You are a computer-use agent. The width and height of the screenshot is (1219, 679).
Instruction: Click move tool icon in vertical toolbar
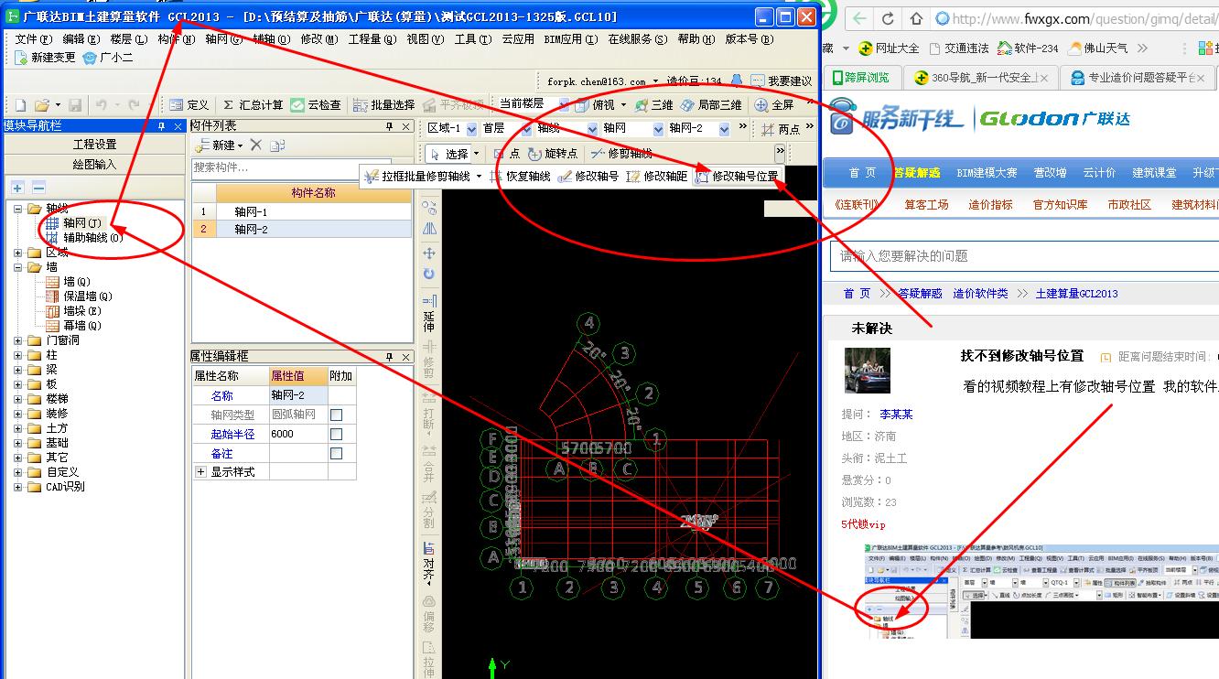click(x=429, y=253)
